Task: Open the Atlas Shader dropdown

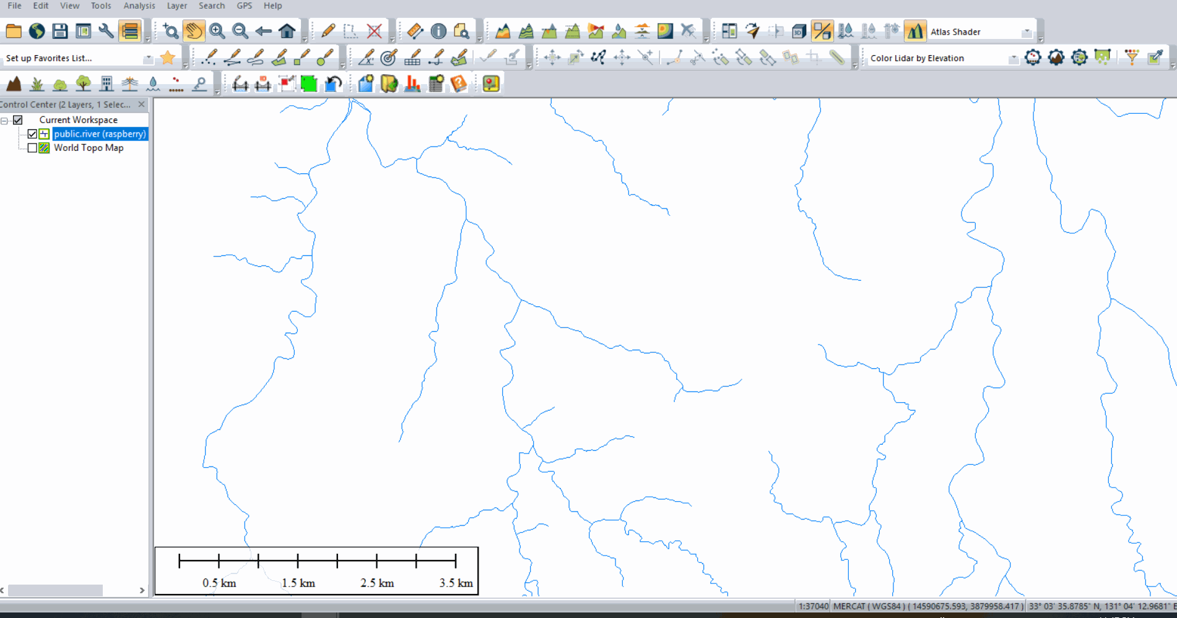Action: 1027,32
